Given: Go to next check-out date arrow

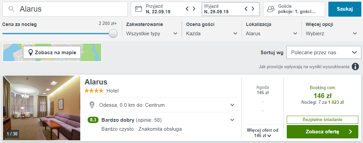Looking at the screenshot, I should click(x=253, y=9).
